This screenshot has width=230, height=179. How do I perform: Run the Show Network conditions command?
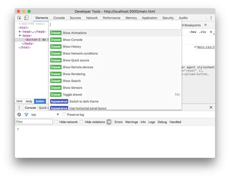pos(115,53)
